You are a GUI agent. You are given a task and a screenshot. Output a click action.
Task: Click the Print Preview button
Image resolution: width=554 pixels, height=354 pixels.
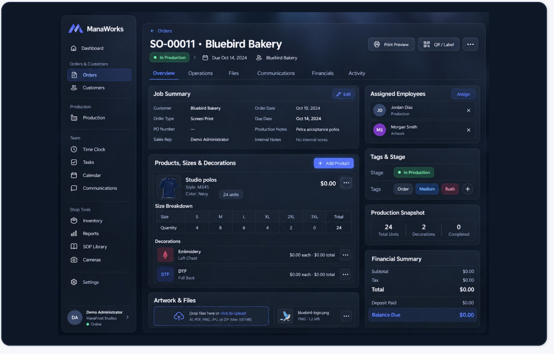(391, 44)
